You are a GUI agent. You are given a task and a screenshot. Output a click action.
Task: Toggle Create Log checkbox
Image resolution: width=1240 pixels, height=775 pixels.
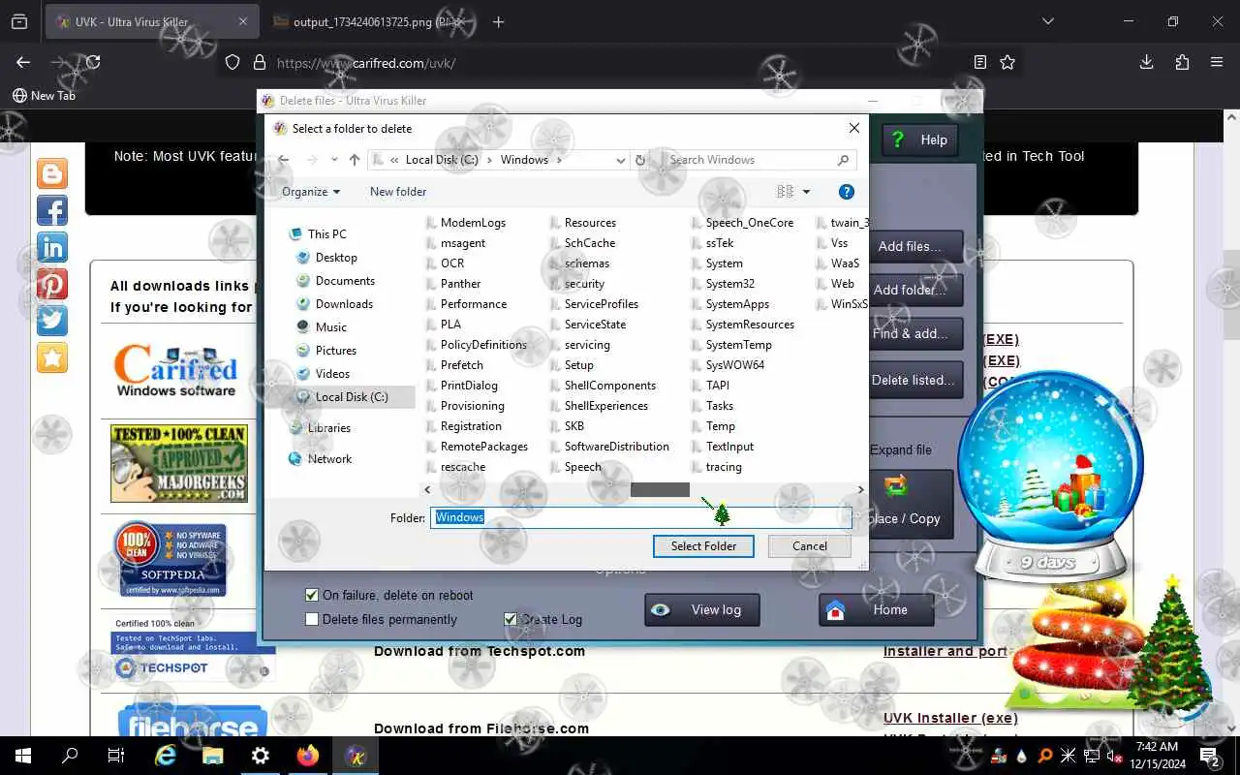tap(511, 619)
